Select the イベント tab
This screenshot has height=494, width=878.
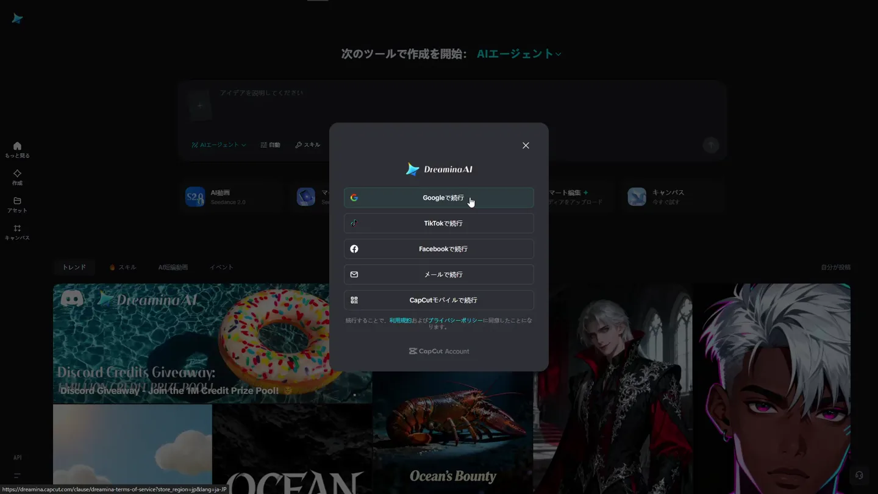point(221,267)
